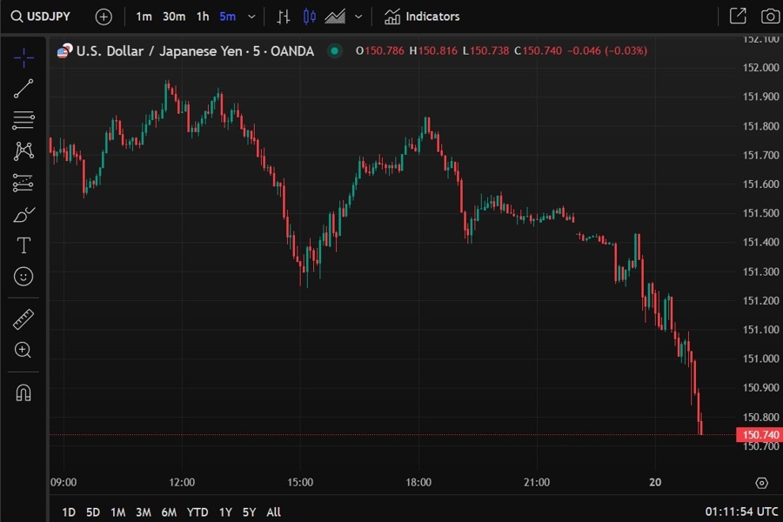The height and width of the screenshot is (522, 783).
Task: Add a comparison symbol using the plus icon
Action: coord(103,16)
